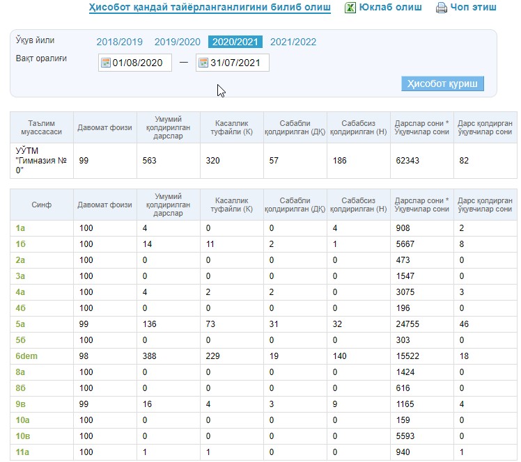Open the end date calendar icon
This screenshot has width=521, height=462.
(x=203, y=63)
